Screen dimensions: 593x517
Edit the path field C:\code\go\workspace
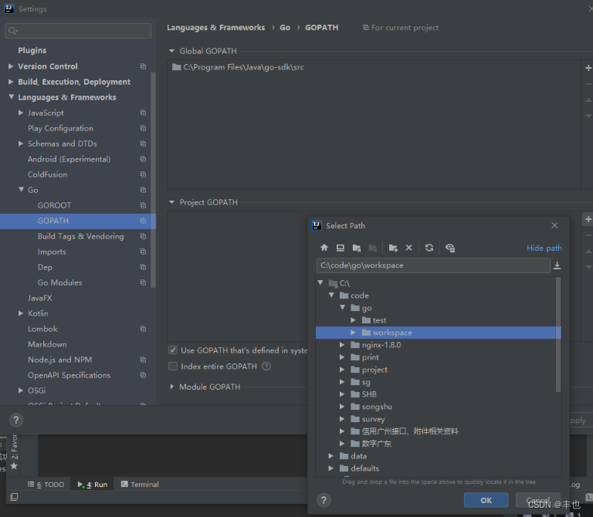point(433,265)
